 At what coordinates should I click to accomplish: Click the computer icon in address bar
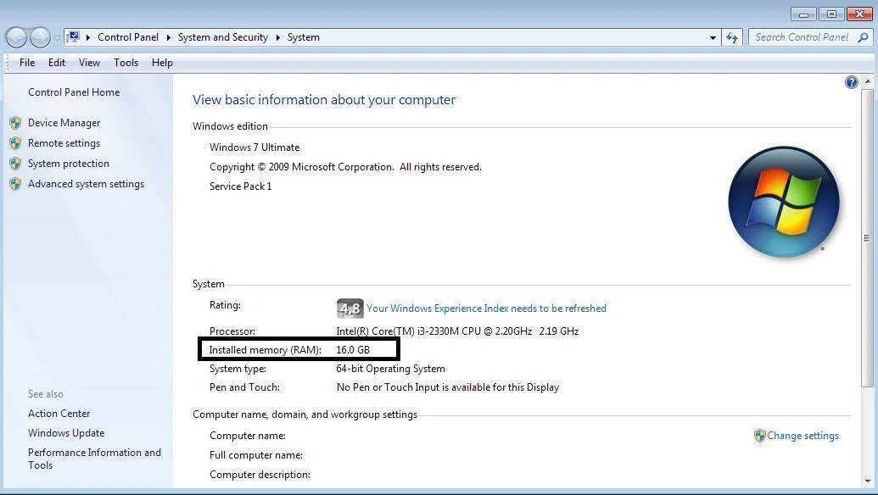click(73, 37)
